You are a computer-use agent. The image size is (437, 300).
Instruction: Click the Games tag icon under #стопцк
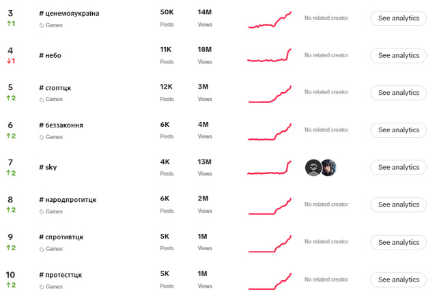[42, 100]
